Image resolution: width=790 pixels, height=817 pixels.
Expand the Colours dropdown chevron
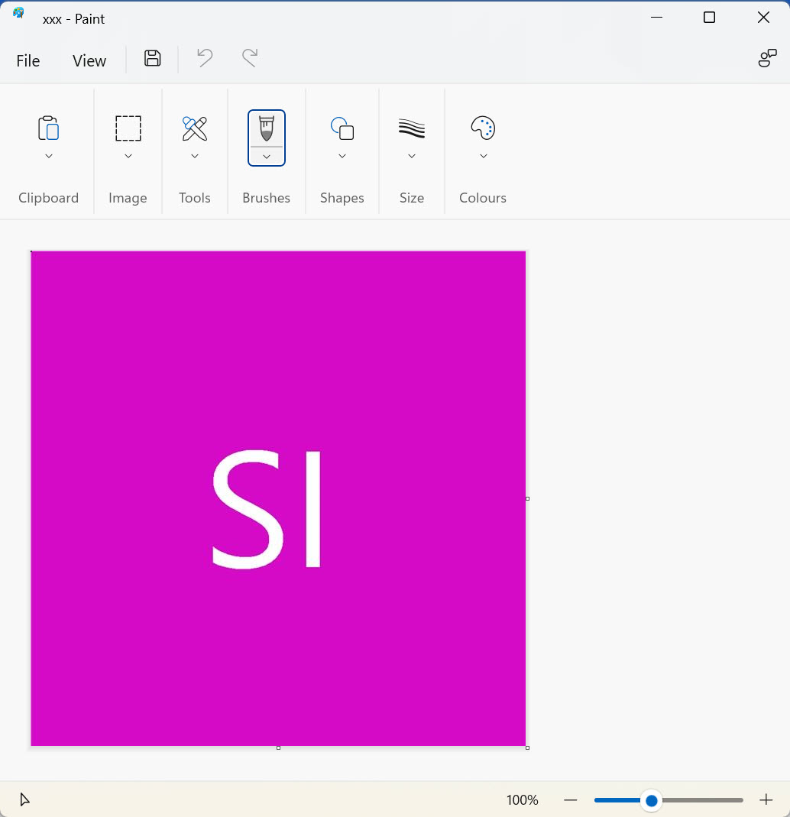484,156
